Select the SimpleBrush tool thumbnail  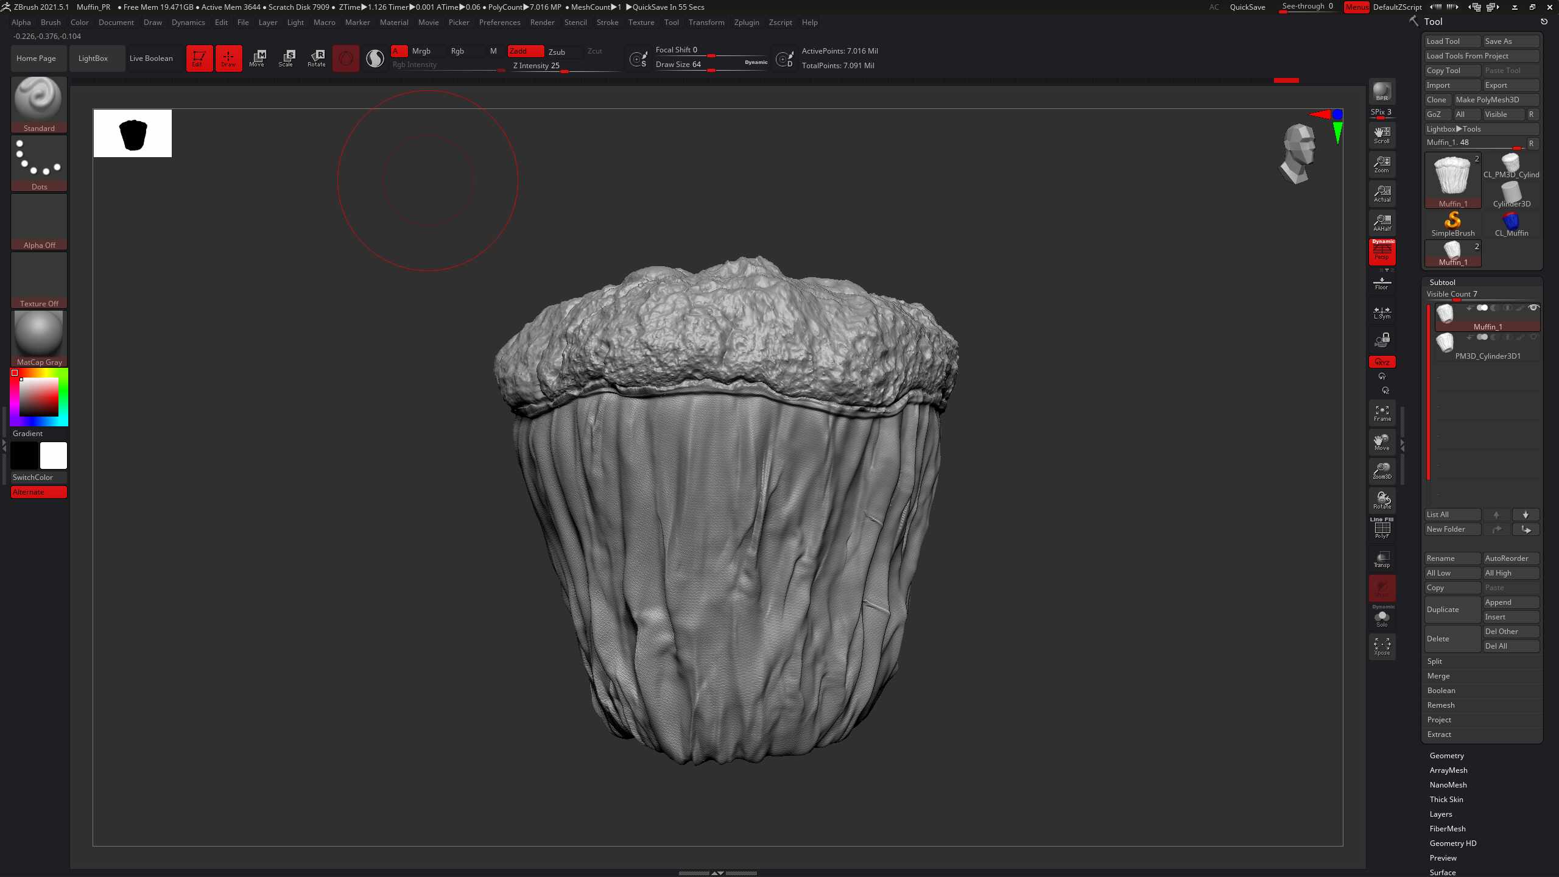click(x=1452, y=224)
